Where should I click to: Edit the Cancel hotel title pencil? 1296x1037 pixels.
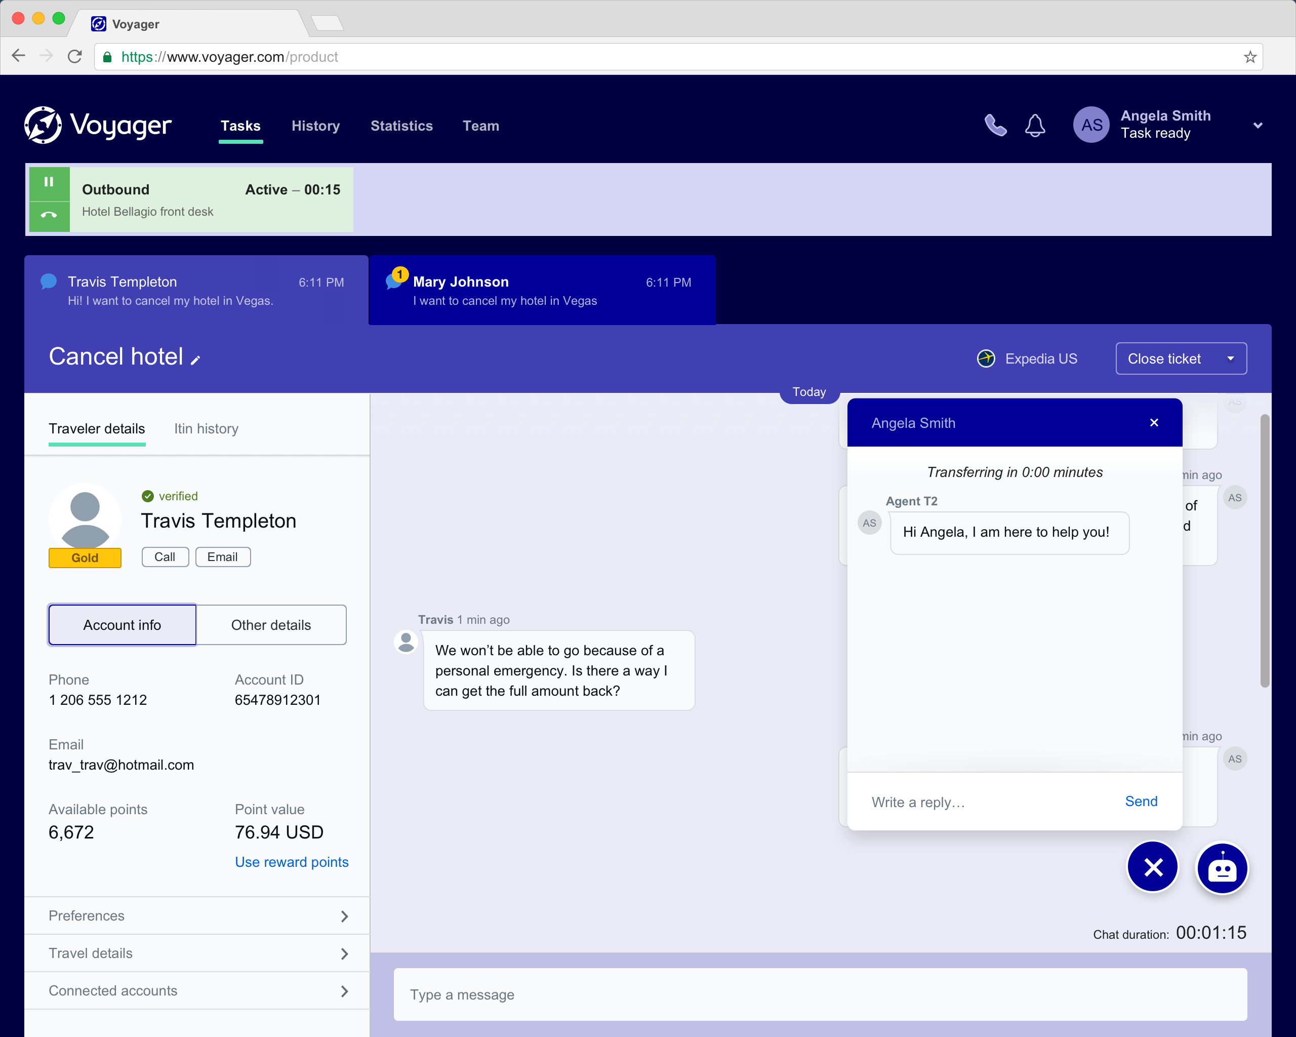[195, 360]
